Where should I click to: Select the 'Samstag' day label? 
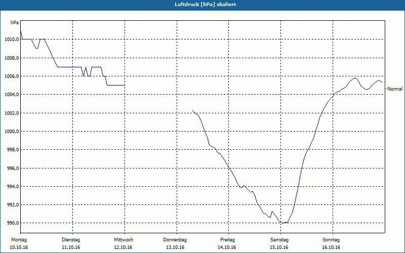(x=279, y=240)
